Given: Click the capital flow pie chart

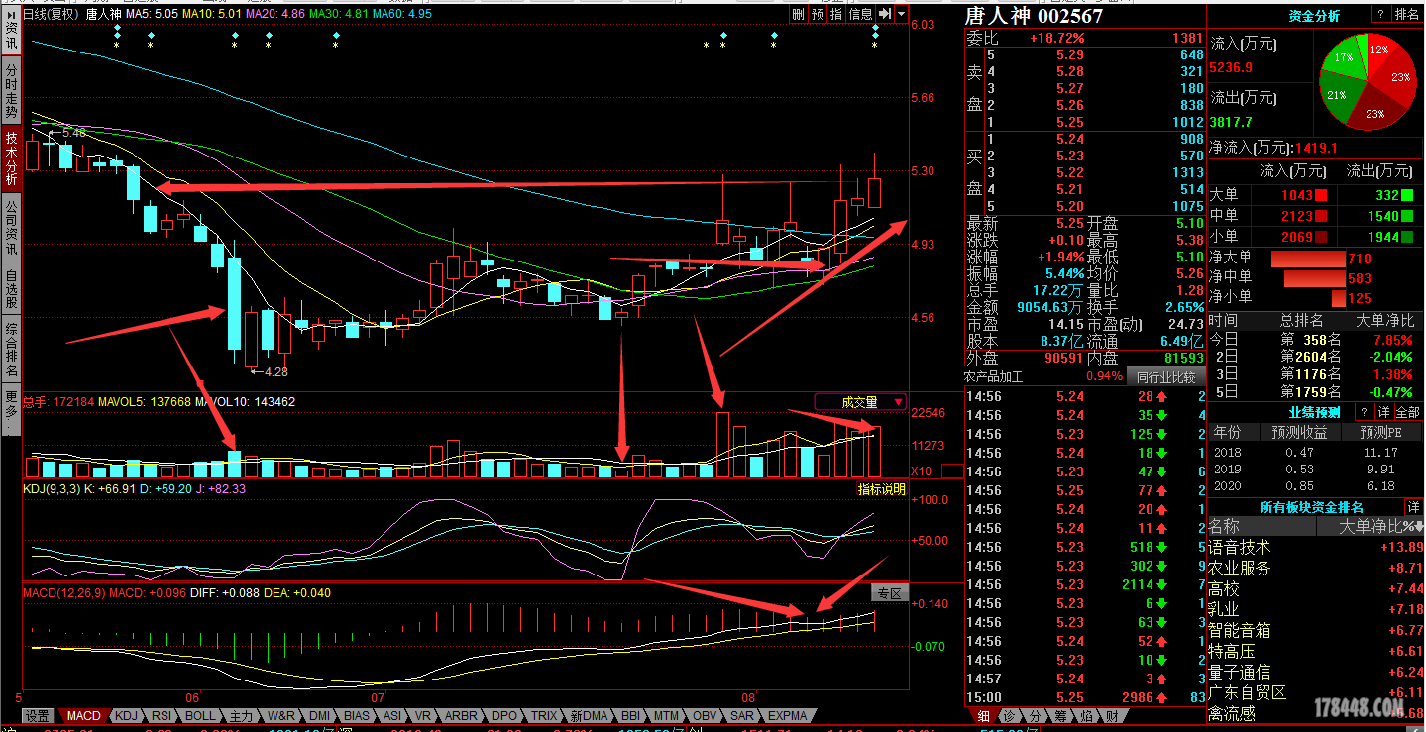Looking at the screenshot, I should point(1369,81).
